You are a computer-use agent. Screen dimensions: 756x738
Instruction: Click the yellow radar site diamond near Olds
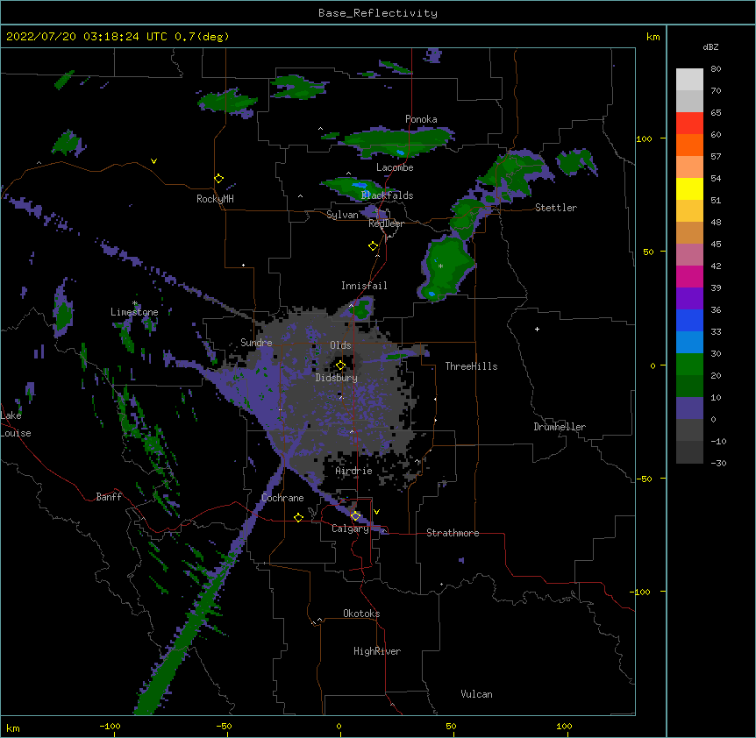point(340,365)
